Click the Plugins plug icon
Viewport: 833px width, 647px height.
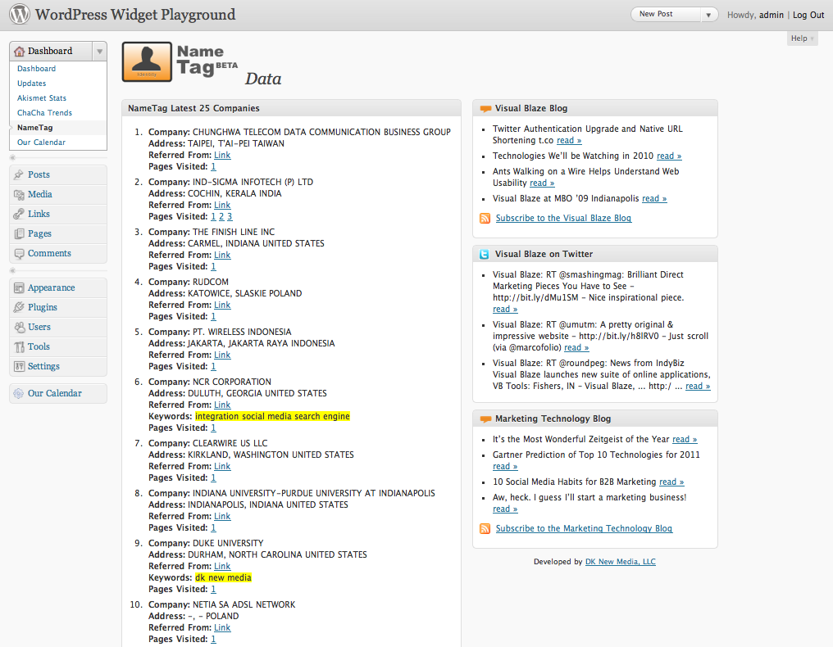(x=19, y=307)
